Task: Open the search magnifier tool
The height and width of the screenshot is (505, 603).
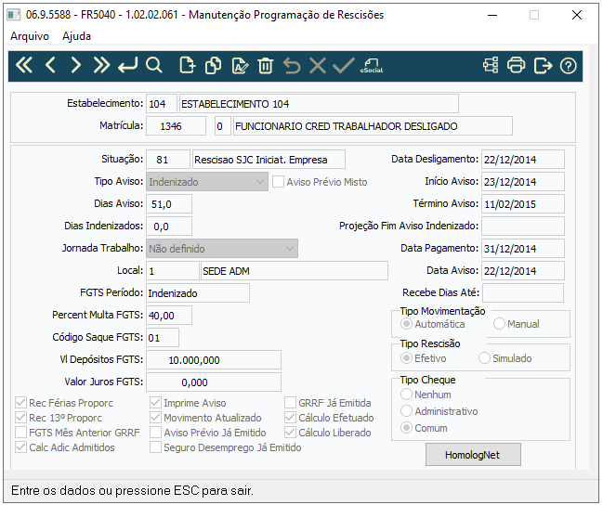Action: coord(154,65)
